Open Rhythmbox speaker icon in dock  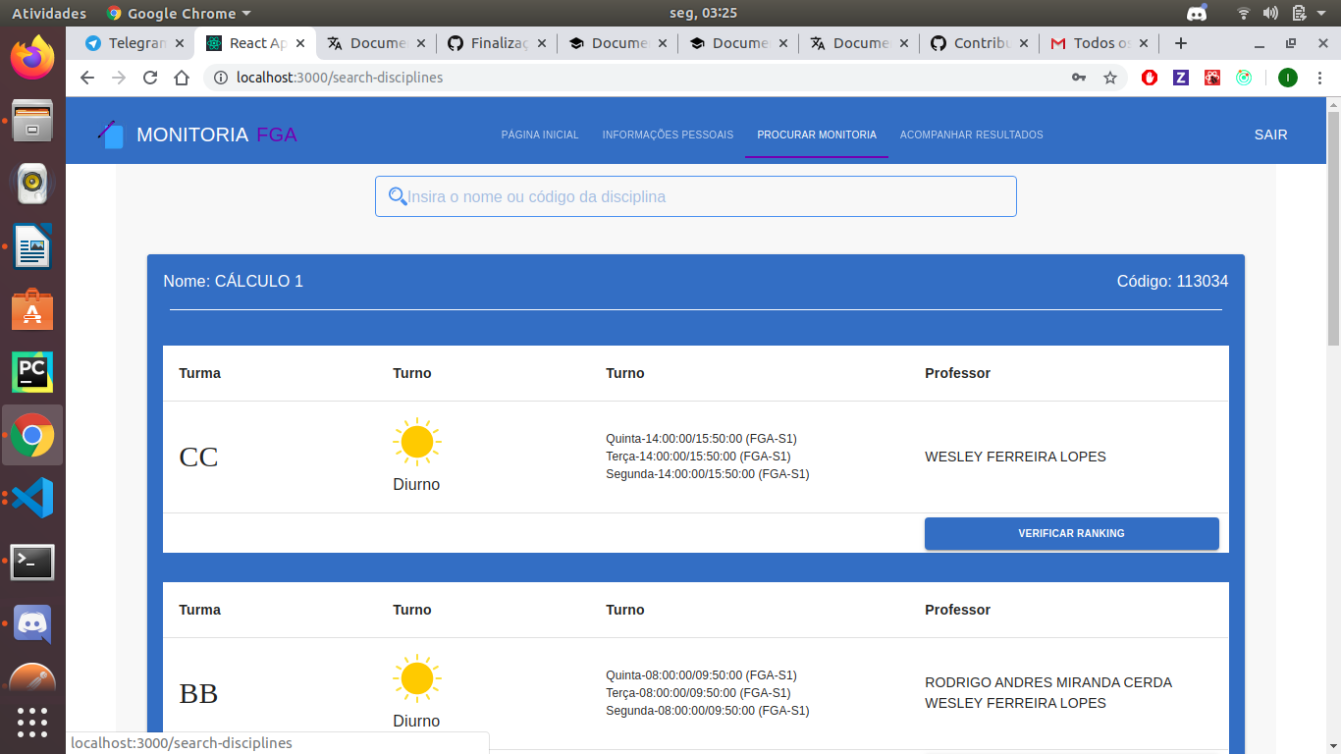[x=32, y=183]
